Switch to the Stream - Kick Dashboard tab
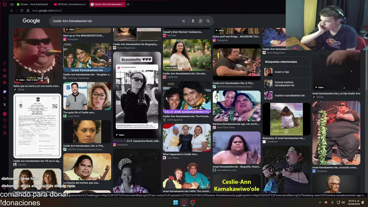368x207 pixels. [x=33, y=4]
